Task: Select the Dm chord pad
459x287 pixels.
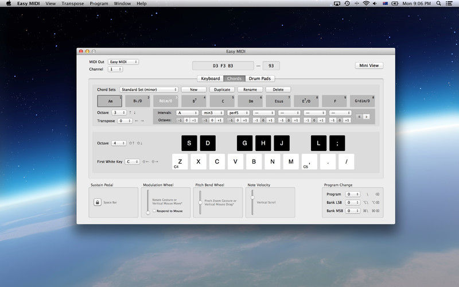Action: (x=250, y=101)
